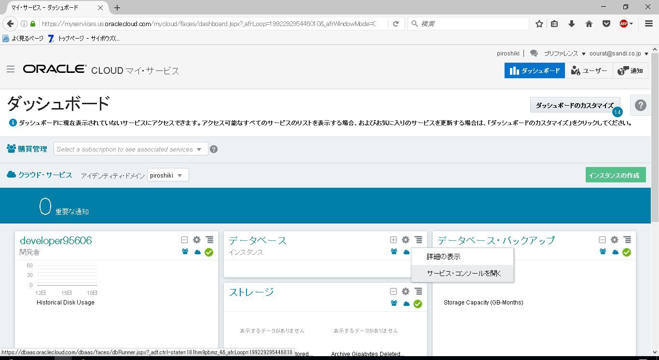Open the Firefox main menu icon
The image size is (659, 360).
(x=649, y=24)
